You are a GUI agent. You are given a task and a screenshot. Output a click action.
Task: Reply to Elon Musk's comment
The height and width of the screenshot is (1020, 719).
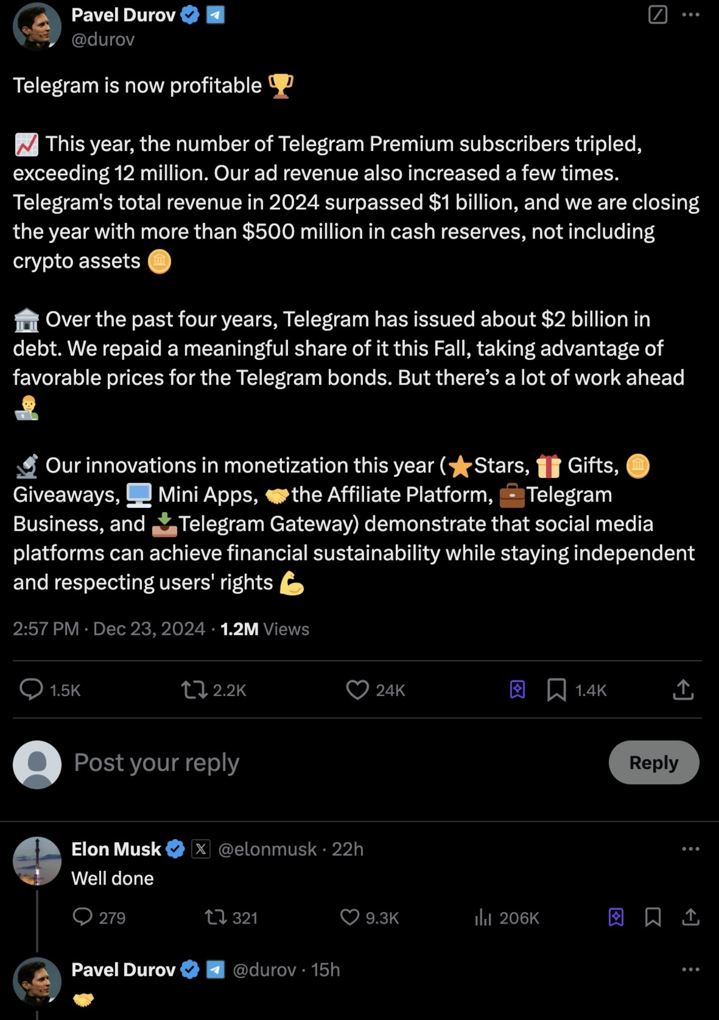[83, 917]
